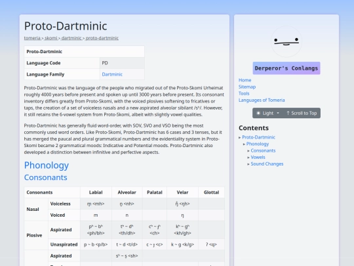Click the sun icon on Light button
This screenshot has width=354, height=266.
pyautogui.click(x=258, y=113)
